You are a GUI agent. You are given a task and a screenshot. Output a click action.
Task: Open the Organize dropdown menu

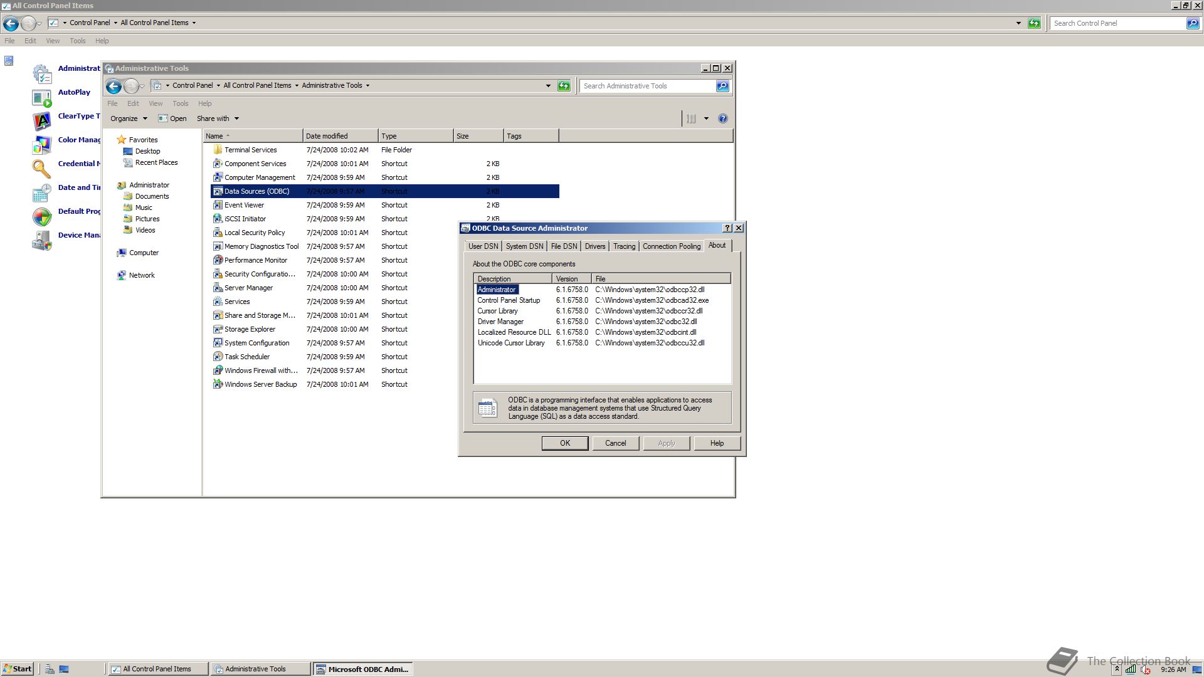coord(129,118)
